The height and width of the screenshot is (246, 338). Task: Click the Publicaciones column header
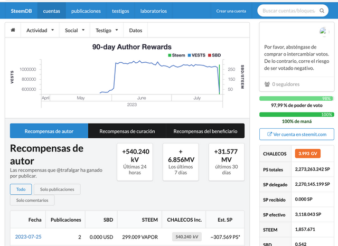[65, 220]
